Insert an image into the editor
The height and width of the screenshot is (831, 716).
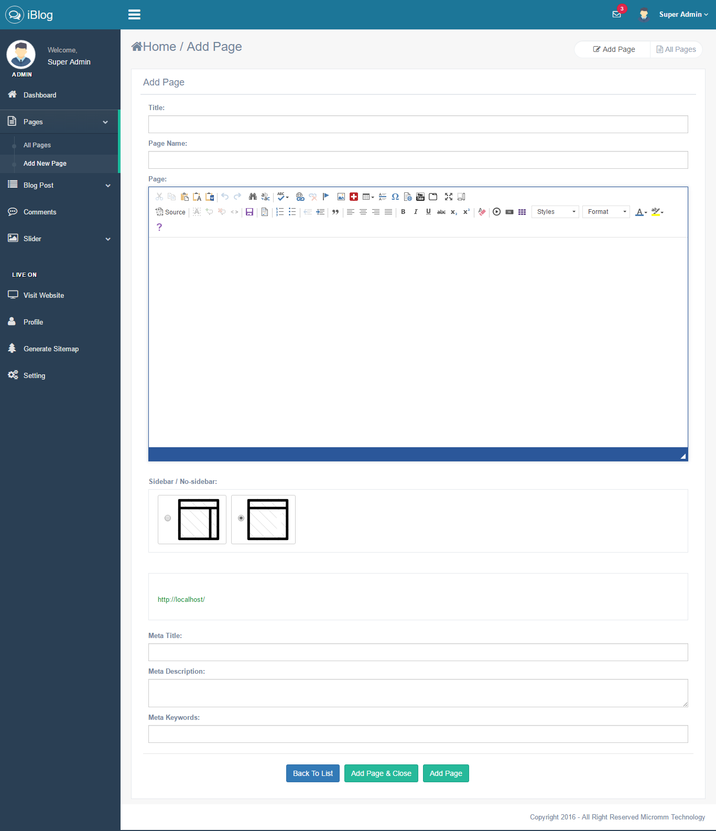pyautogui.click(x=341, y=197)
